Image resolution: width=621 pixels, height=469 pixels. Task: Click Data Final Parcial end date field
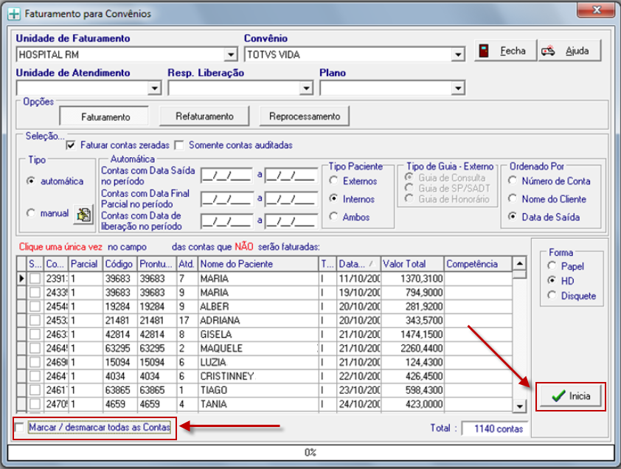pos(291,199)
